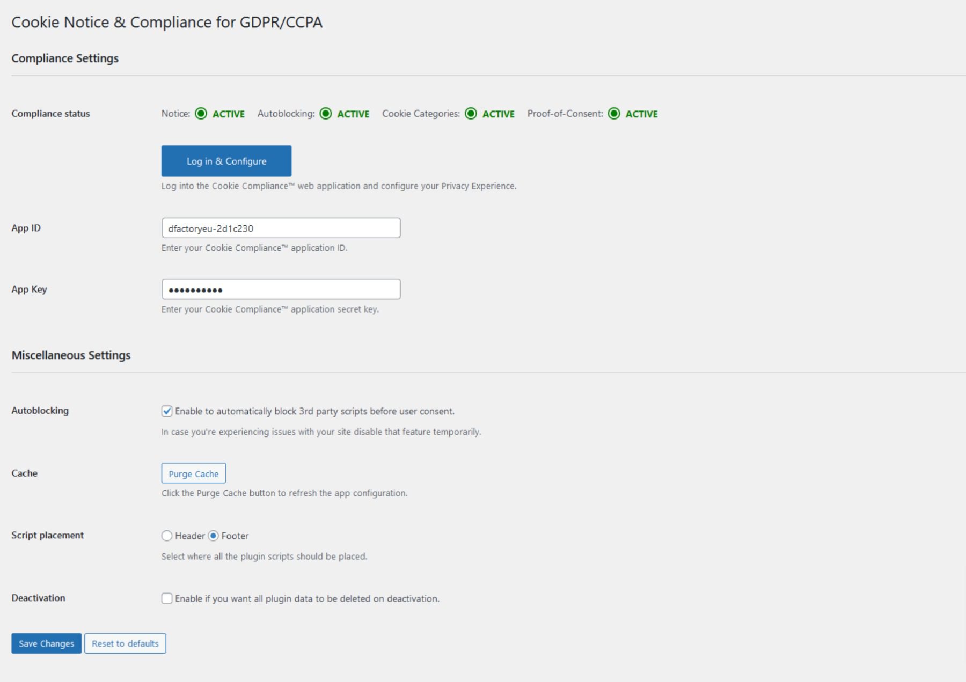
Task: Reset settings to defaults
Action: (125, 643)
